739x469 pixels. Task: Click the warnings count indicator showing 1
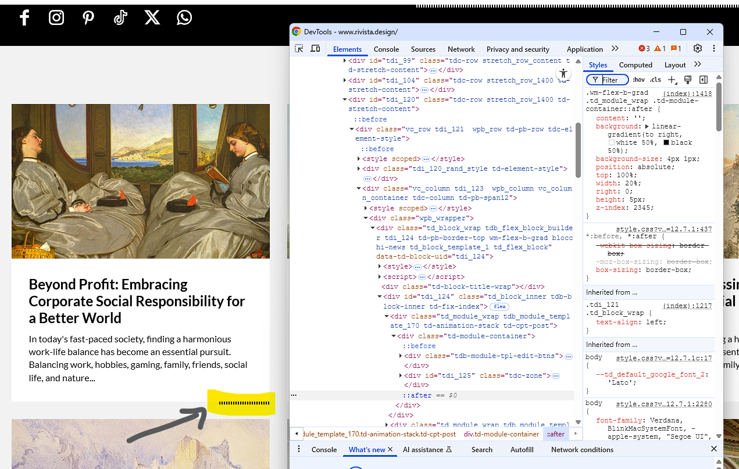click(x=660, y=49)
